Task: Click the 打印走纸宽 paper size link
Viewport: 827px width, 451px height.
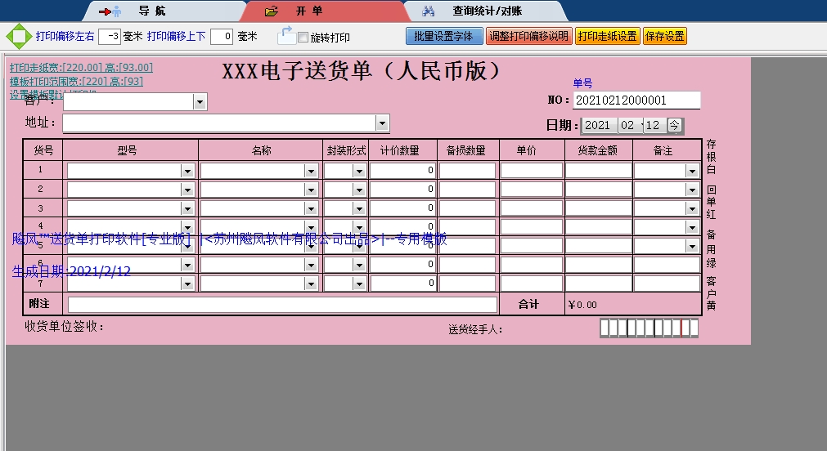Action: [80, 68]
